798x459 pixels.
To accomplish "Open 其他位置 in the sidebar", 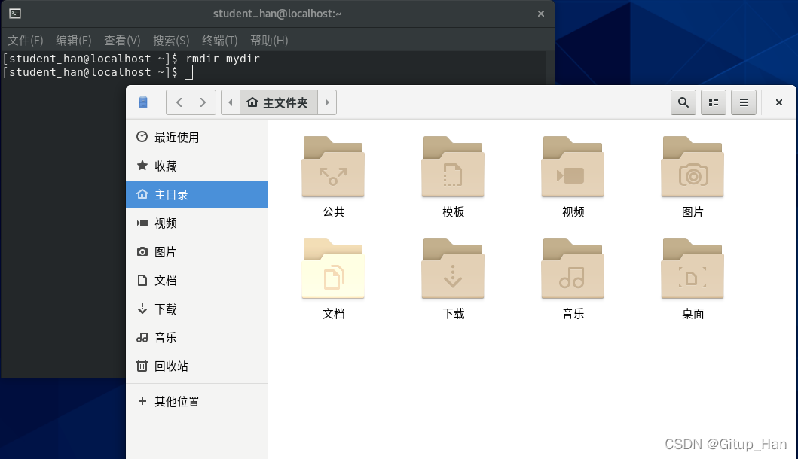I will click(x=197, y=402).
